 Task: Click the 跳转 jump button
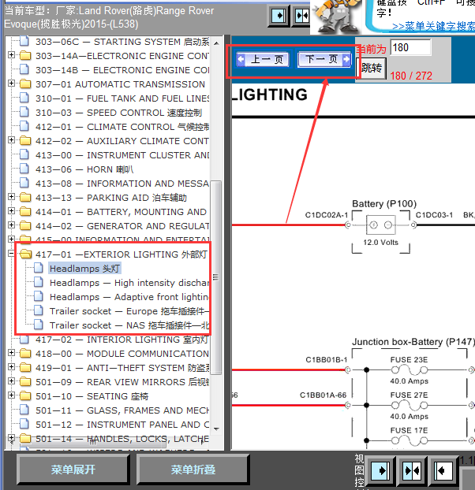tap(372, 68)
